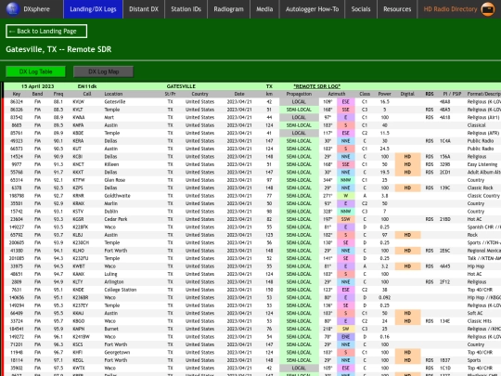
Task: Select the College Station location cell
Action: (120, 290)
